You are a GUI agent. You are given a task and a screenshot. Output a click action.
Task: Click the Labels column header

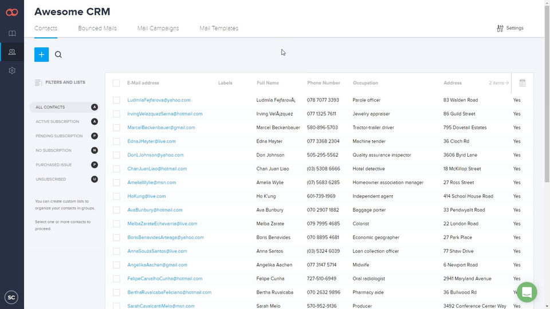[225, 83]
